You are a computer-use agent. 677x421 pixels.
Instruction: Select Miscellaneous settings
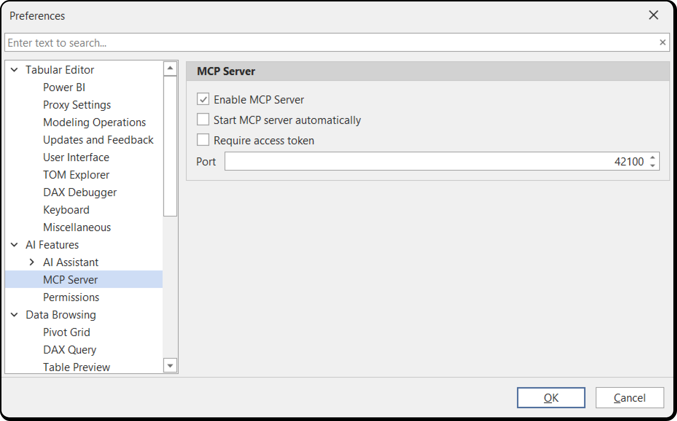[77, 227]
